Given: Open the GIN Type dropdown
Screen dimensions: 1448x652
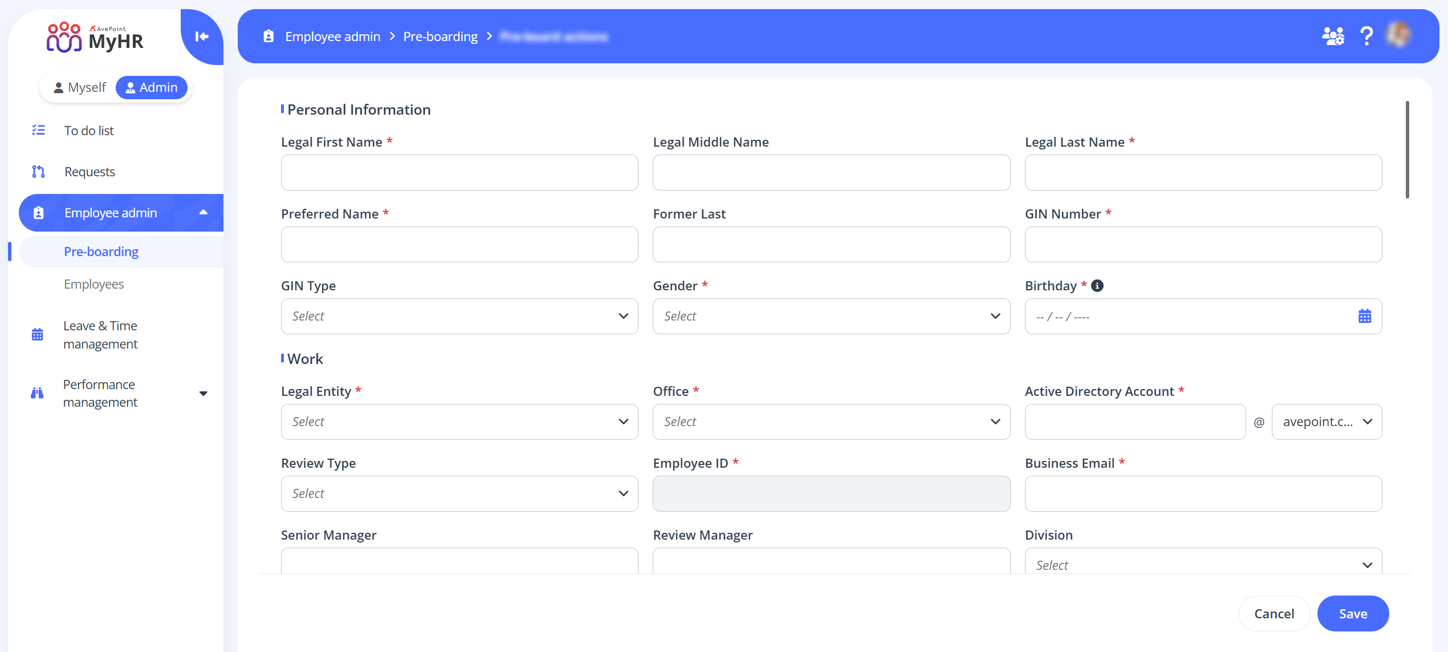Looking at the screenshot, I should pos(459,316).
